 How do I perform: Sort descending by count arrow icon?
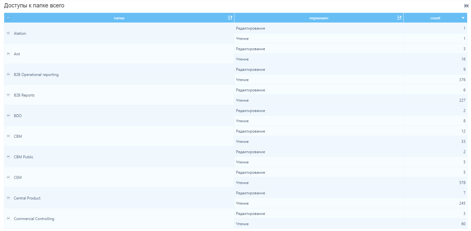click(463, 18)
